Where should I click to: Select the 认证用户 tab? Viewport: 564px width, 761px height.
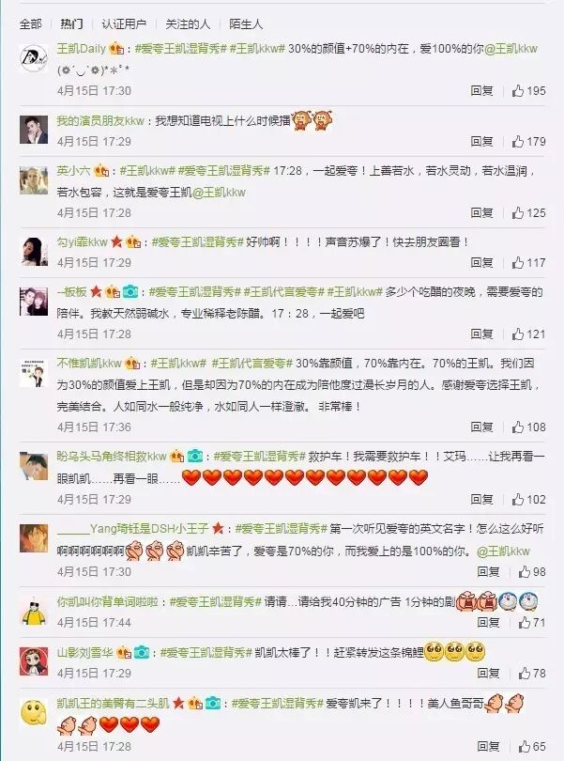pos(124,23)
